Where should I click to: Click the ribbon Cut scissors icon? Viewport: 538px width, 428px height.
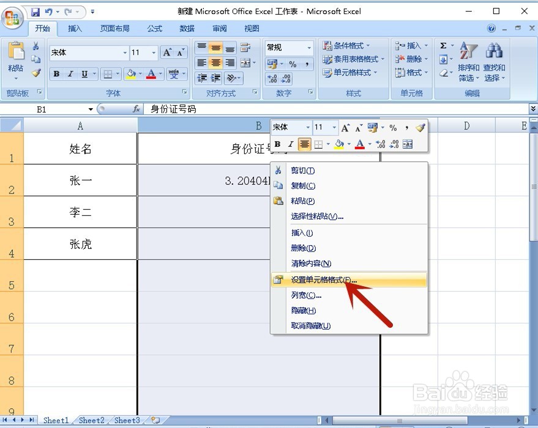pos(35,46)
